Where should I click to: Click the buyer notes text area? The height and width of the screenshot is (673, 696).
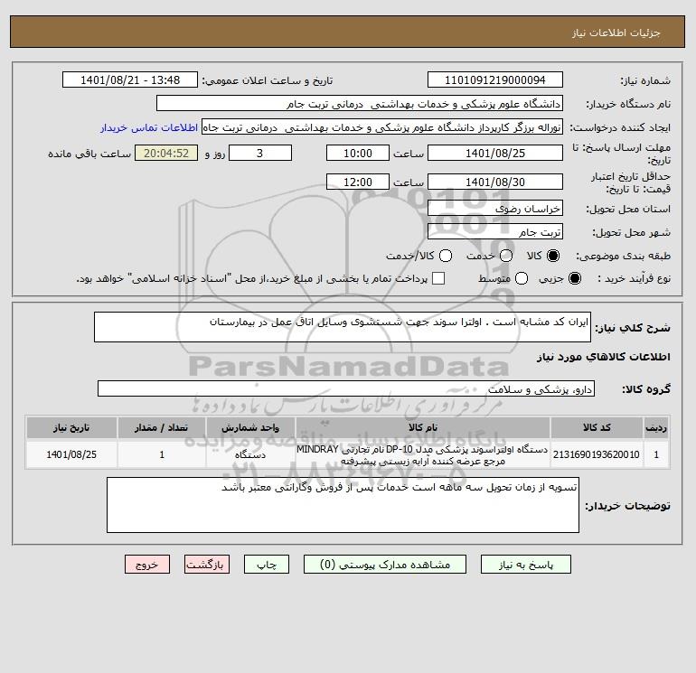(x=343, y=505)
